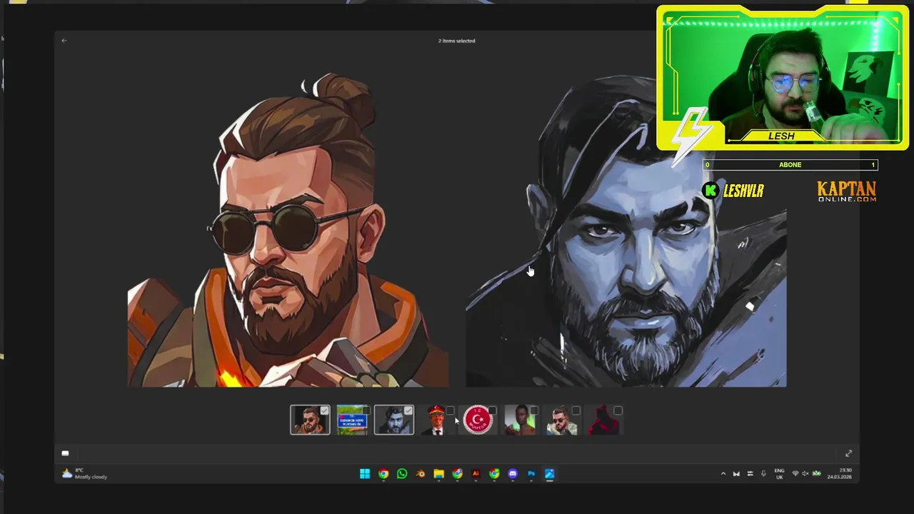Show hidden tray icons chevron
Image resolution: width=914 pixels, height=514 pixels.
click(x=723, y=473)
